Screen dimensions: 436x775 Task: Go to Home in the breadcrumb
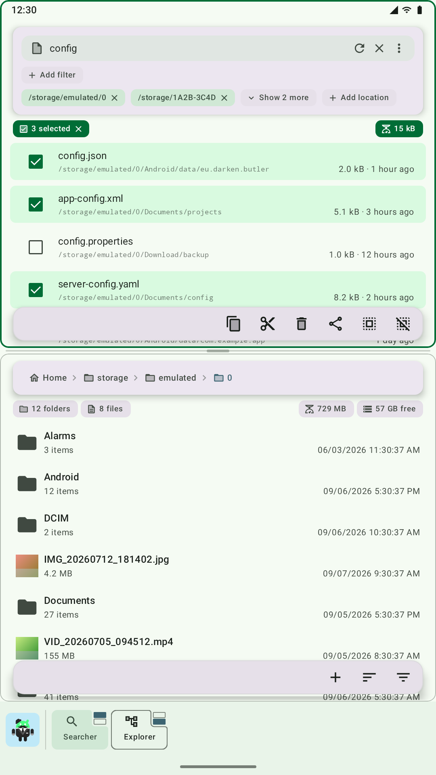pyautogui.click(x=48, y=378)
